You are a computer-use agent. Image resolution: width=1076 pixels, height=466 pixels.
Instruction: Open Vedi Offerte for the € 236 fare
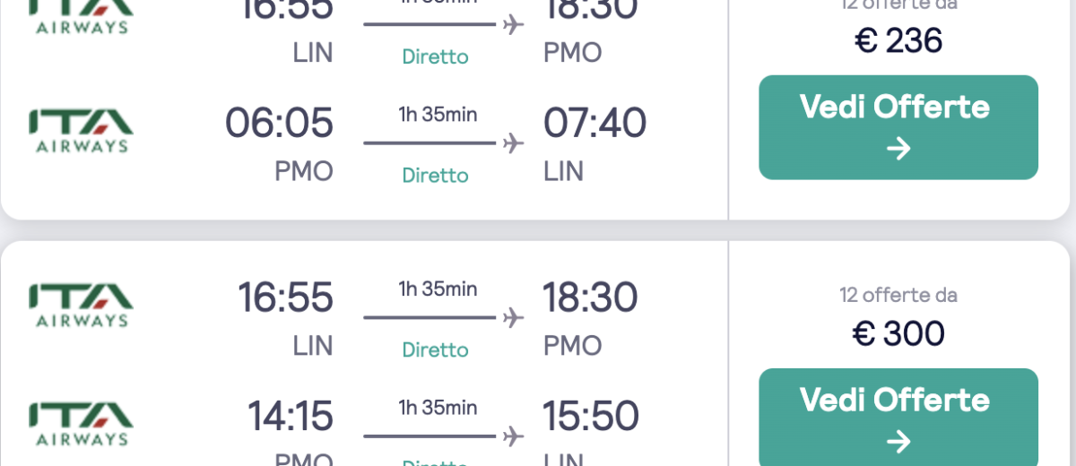(x=898, y=127)
